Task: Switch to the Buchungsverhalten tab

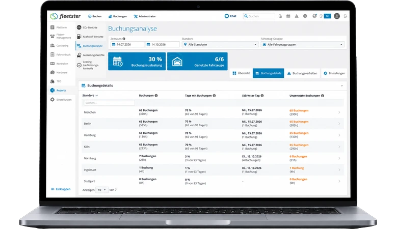Action: point(302,73)
